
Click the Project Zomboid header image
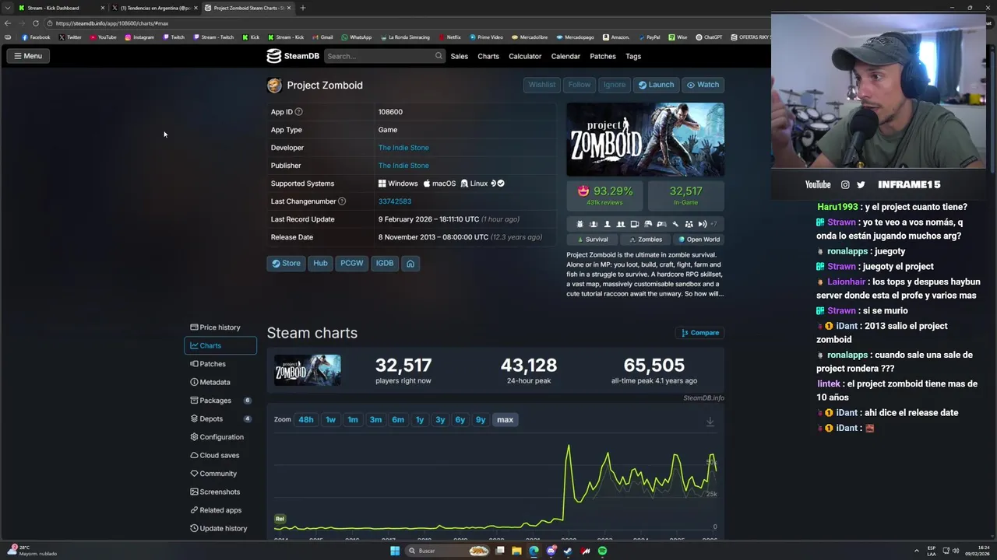tap(645, 140)
